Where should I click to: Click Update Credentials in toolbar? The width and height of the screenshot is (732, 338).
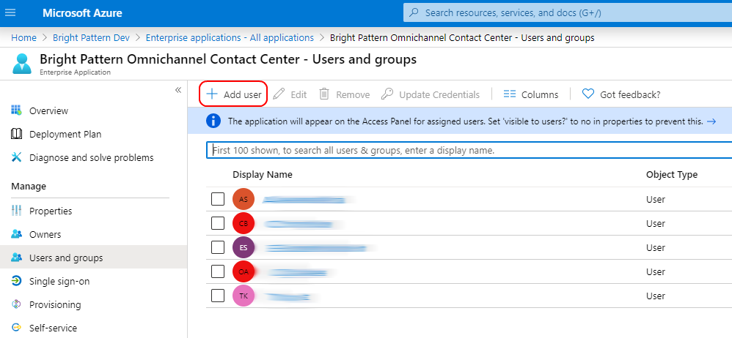(431, 94)
